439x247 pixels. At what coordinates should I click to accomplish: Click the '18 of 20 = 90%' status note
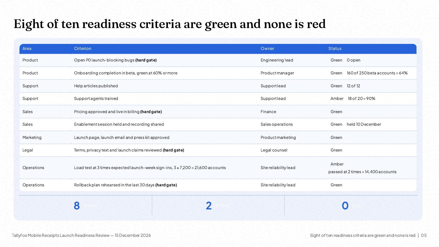coord(362,99)
